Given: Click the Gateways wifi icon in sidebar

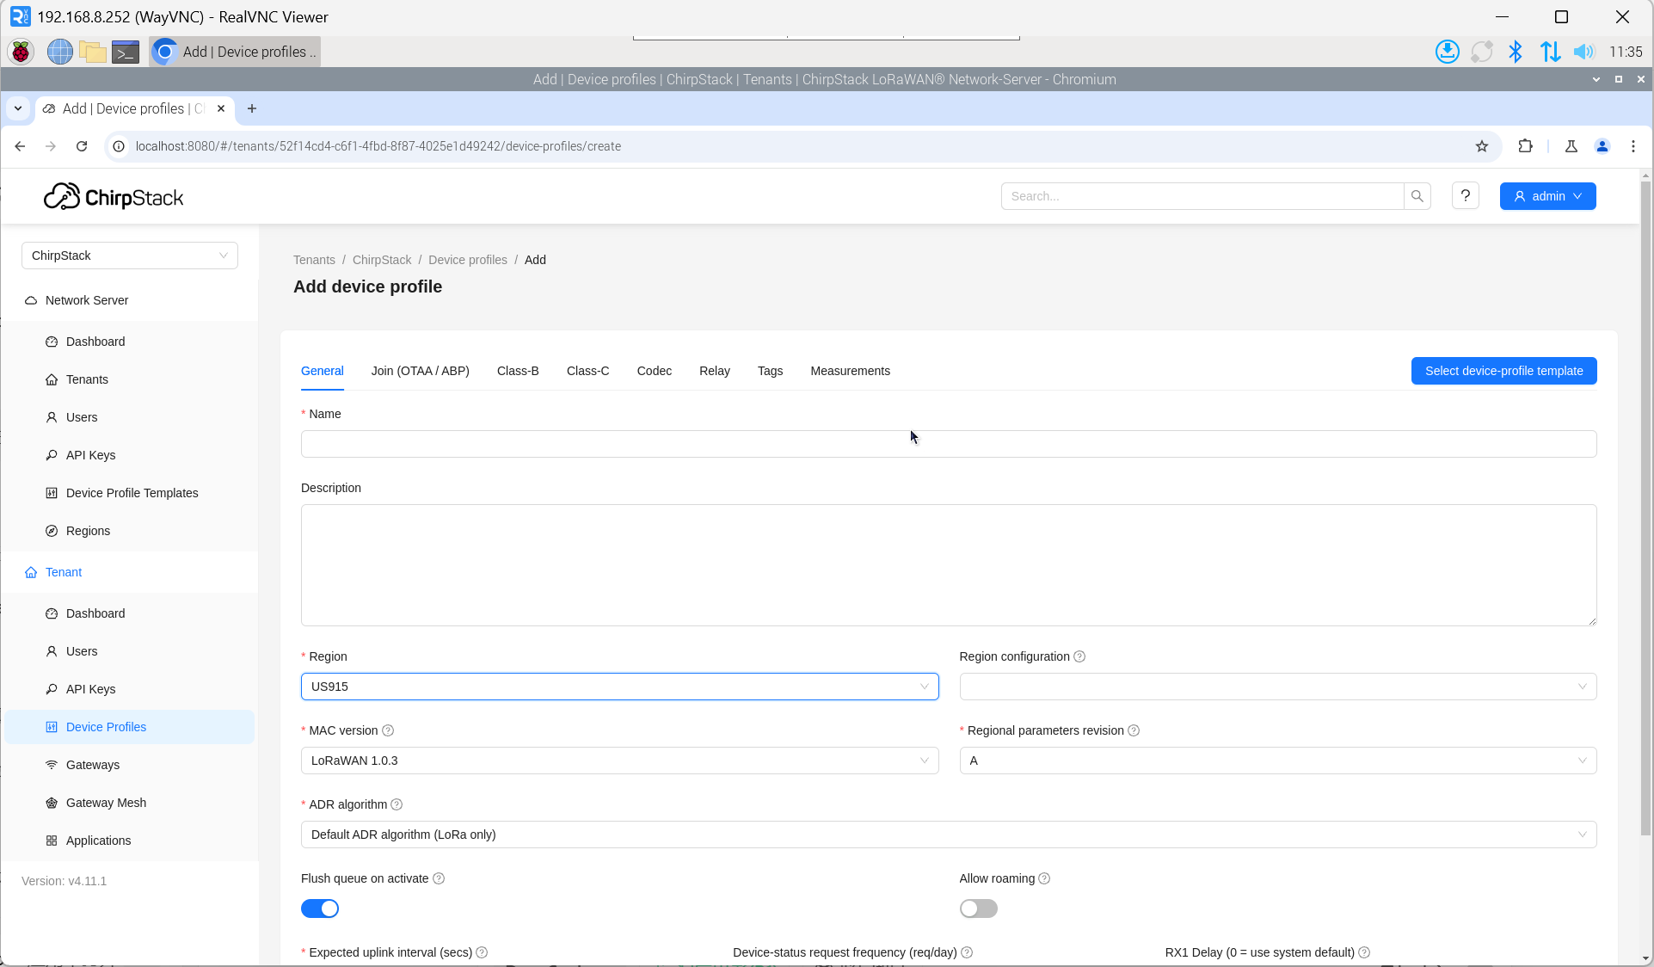Looking at the screenshot, I should 52,765.
